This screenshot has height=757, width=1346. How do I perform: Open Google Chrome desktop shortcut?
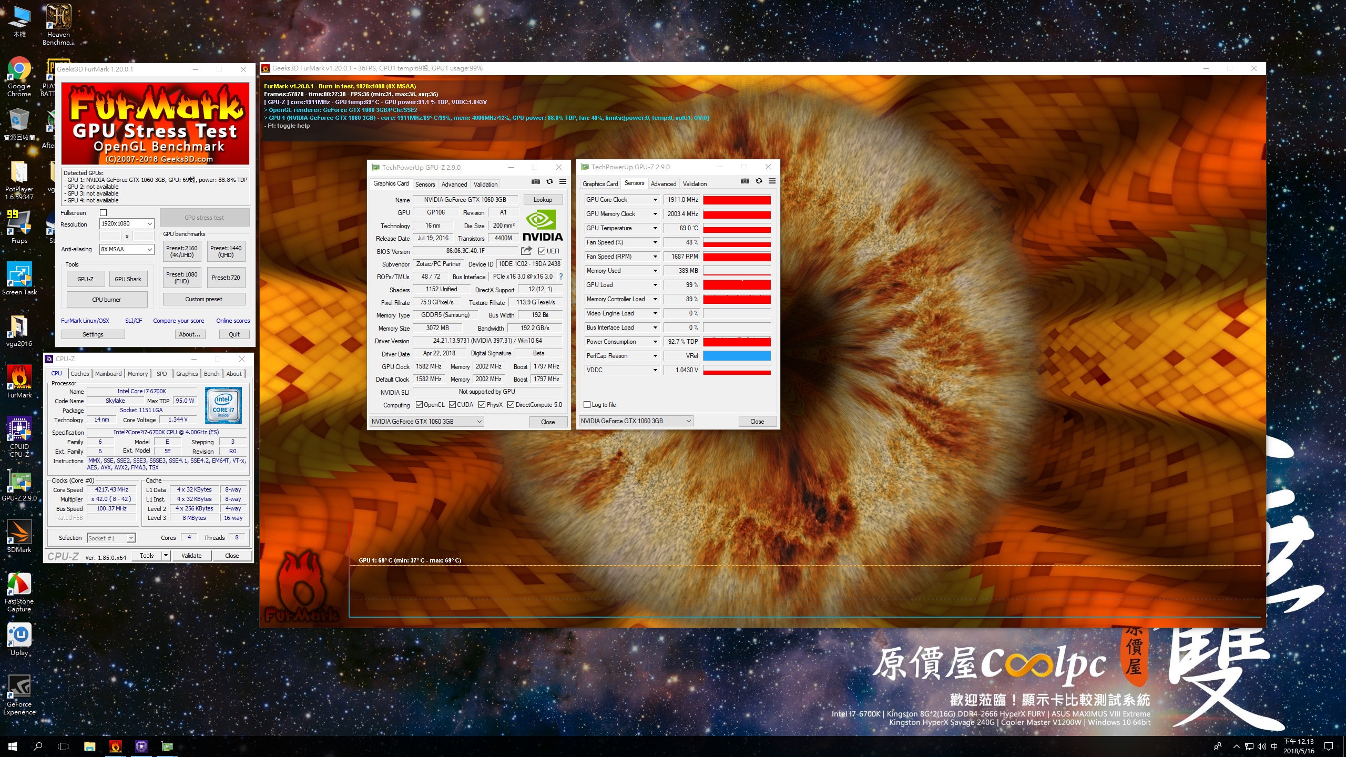click(19, 77)
